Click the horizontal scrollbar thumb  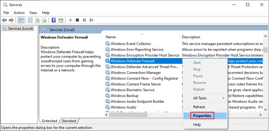[x=128, y=115]
